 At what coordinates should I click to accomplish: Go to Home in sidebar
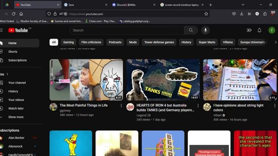click(x=20, y=43)
